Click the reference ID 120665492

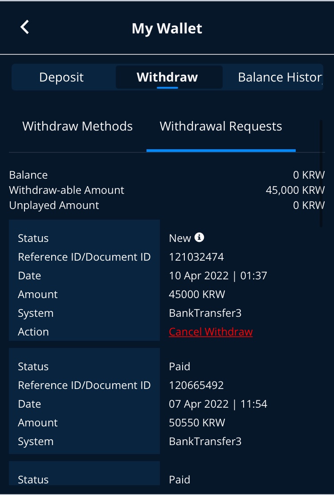(x=196, y=385)
